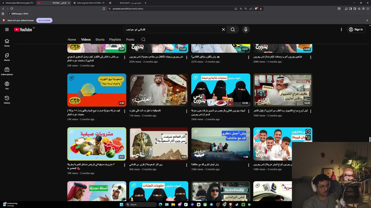
Task: Open File Explorer from the taskbar
Action: [x=173, y=205]
